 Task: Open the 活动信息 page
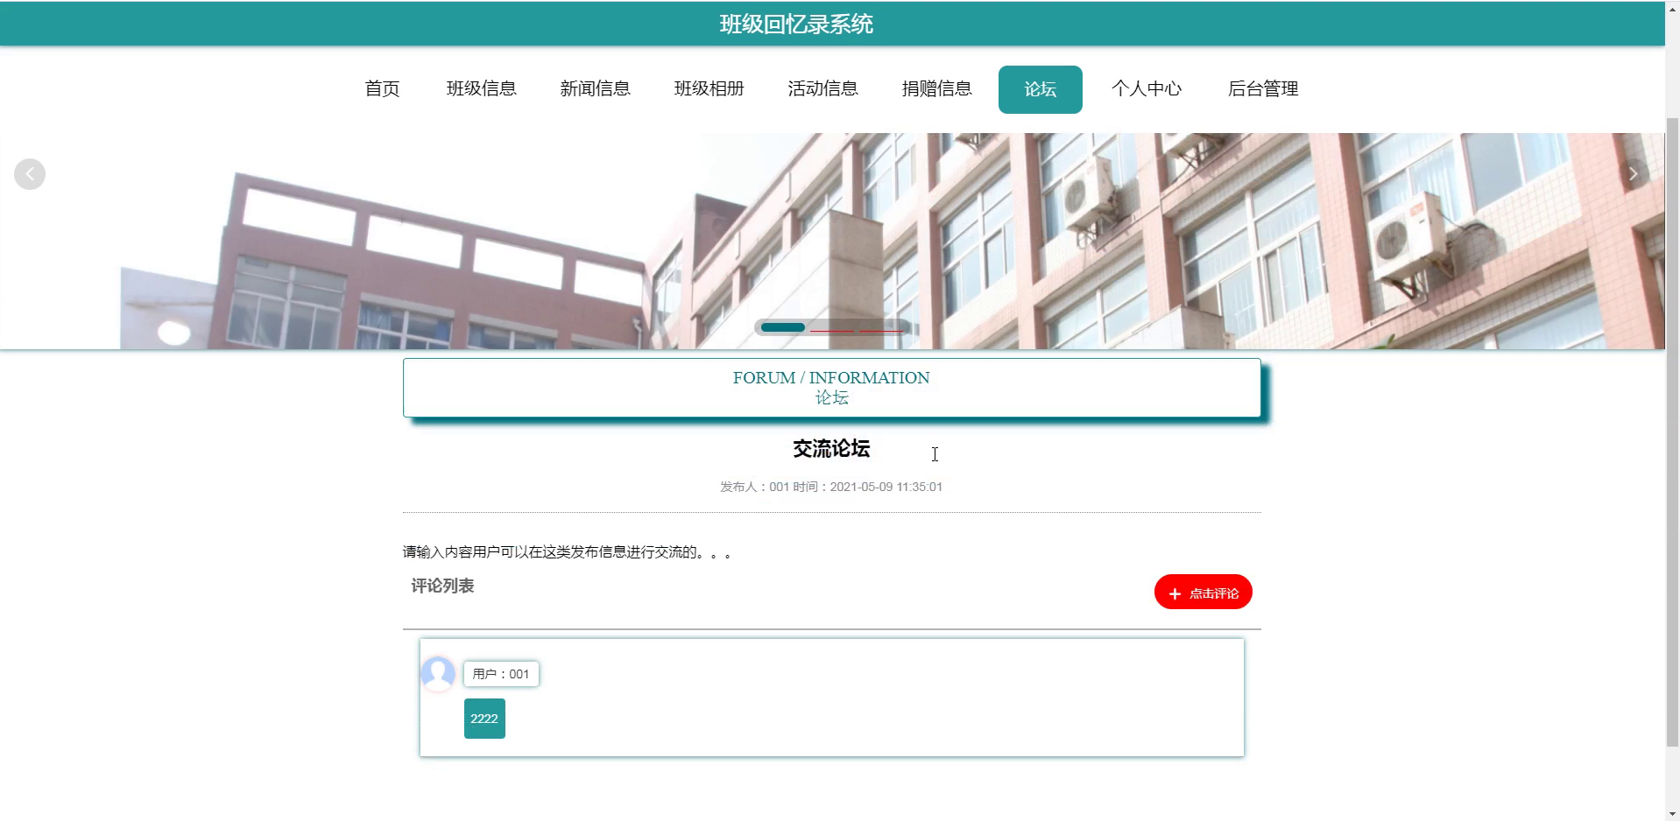822,88
